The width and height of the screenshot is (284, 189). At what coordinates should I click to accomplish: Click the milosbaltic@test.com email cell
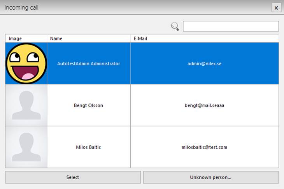204,147
